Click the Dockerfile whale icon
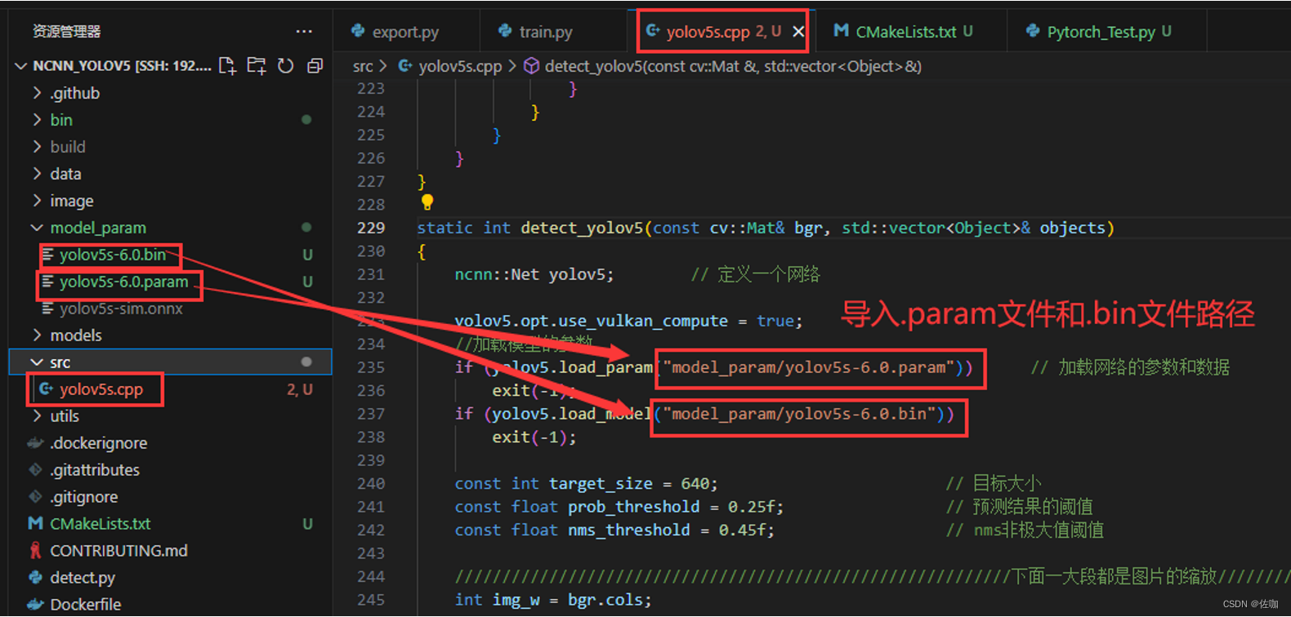Screen dimensions: 1291x617 35,605
